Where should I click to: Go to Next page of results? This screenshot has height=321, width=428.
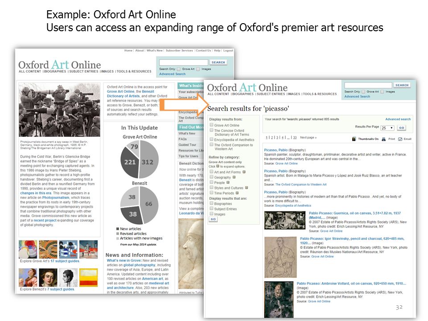308,138
